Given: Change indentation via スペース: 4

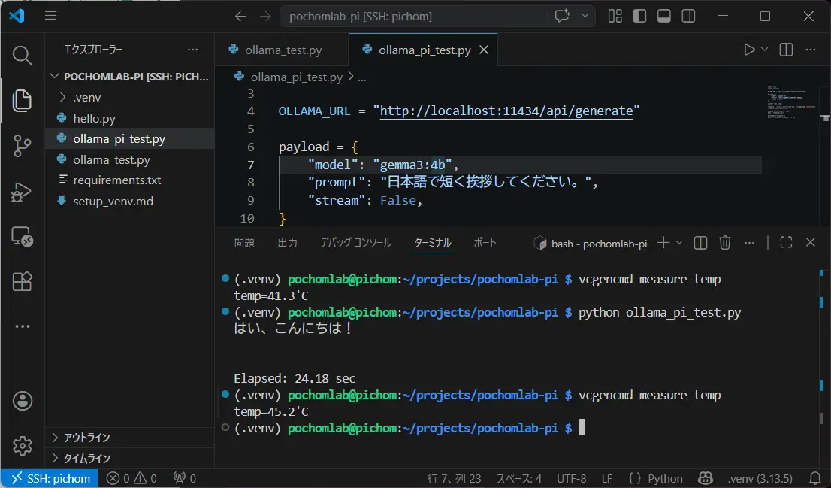Looking at the screenshot, I should pos(519,478).
